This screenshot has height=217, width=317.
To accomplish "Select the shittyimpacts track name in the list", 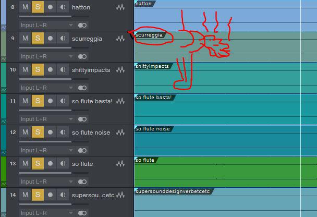I will (x=91, y=70).
